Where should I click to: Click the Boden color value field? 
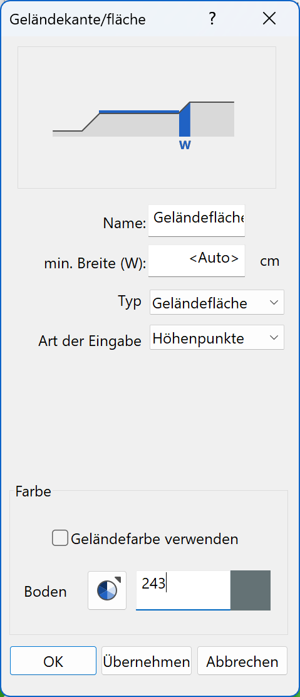pyautogui.click(x=183, y=590)
